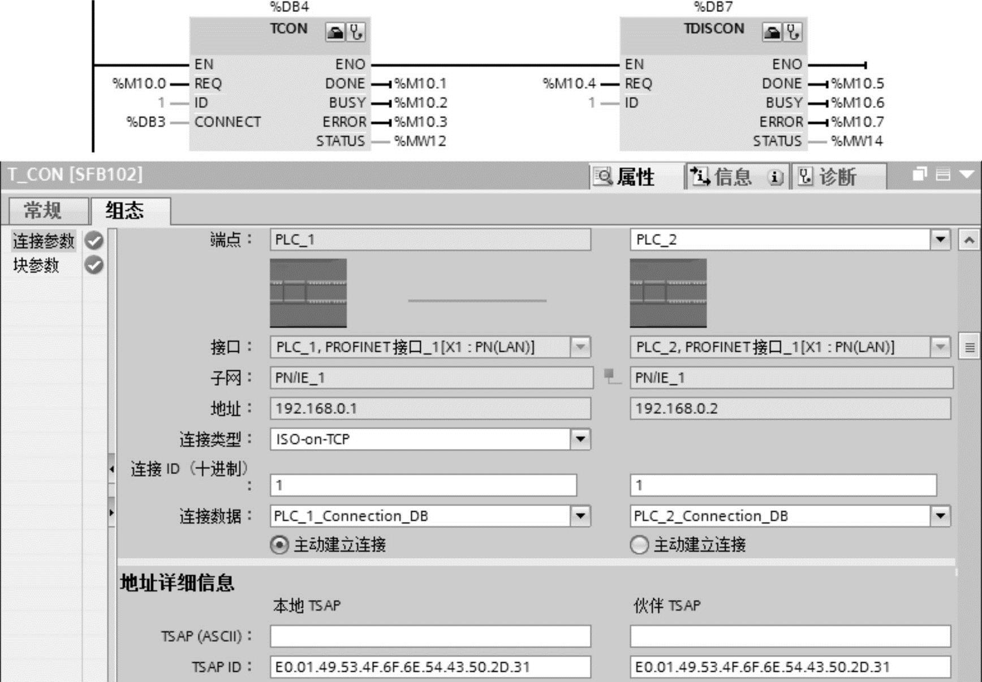Open the 诊断 tab
This screenshot has width=982, height=682.
coord(838,177)
